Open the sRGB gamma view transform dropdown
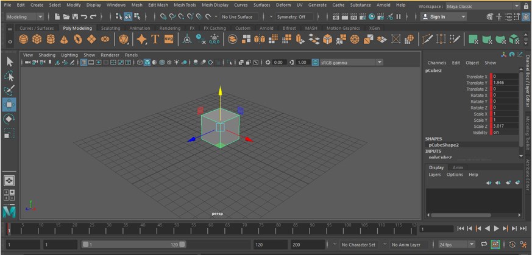 (347, 62)
